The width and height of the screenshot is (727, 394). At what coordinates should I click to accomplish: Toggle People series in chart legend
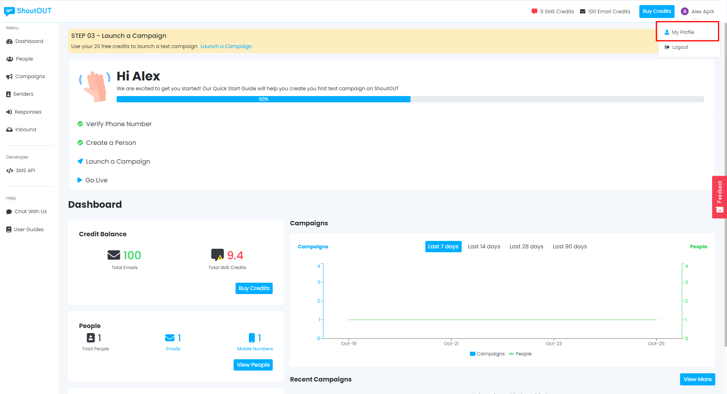click(520, 354)
